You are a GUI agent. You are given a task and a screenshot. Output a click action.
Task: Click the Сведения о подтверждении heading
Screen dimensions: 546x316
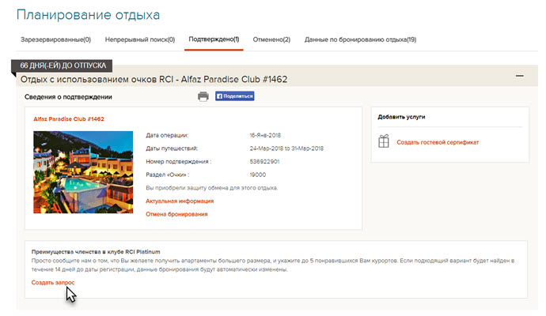[68, 97]
